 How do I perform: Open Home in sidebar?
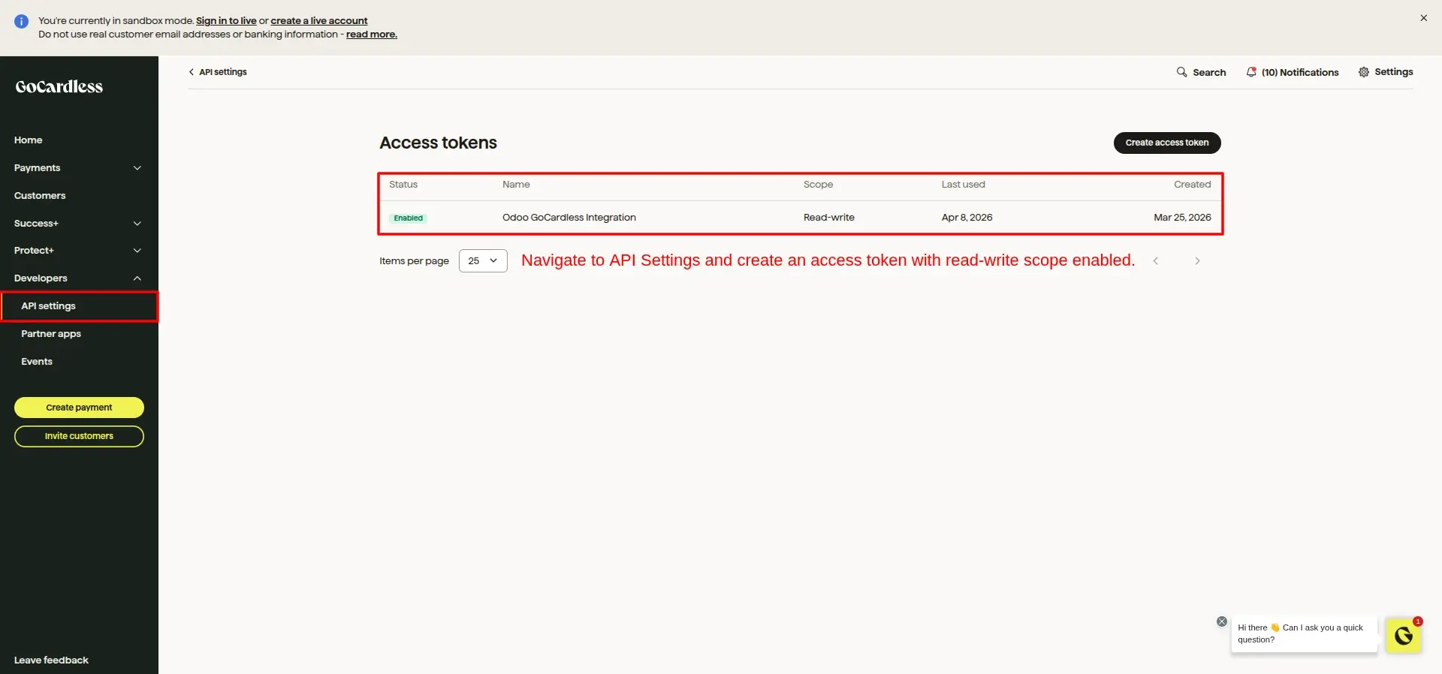click(28, 140)
